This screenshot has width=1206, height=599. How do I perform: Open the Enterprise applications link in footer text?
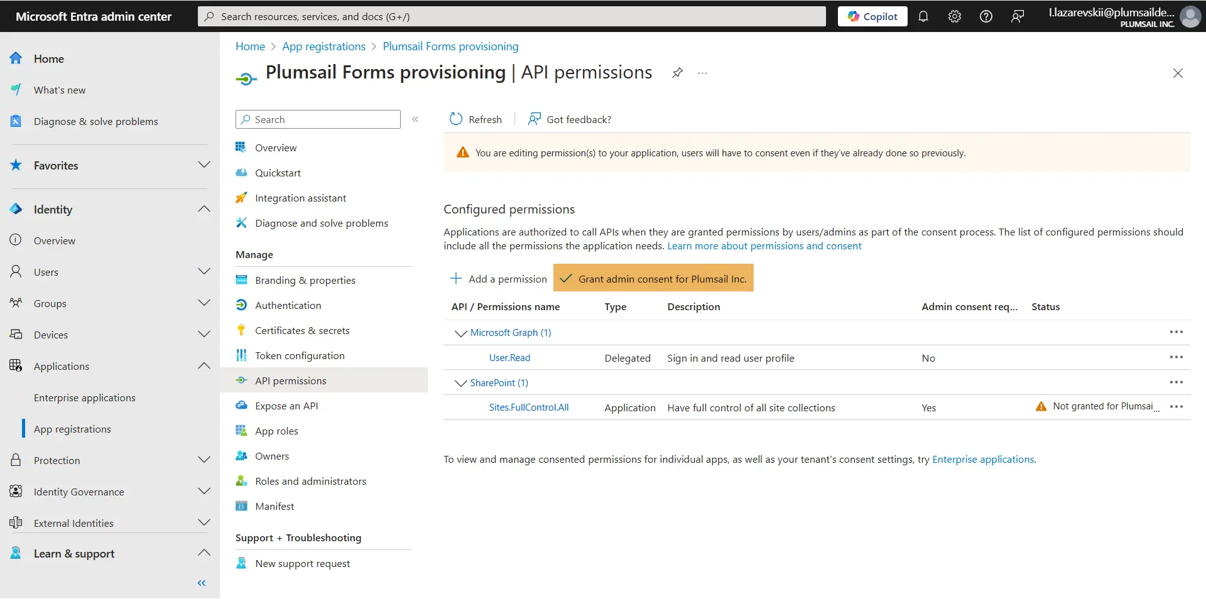coord(983,460)
